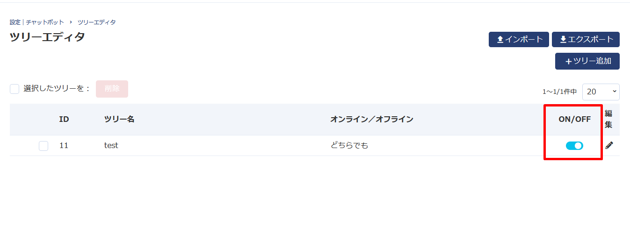This screenshot has width=630, height=241.
Task: Click the export button with download icon
Action: [x=586, y=40]
